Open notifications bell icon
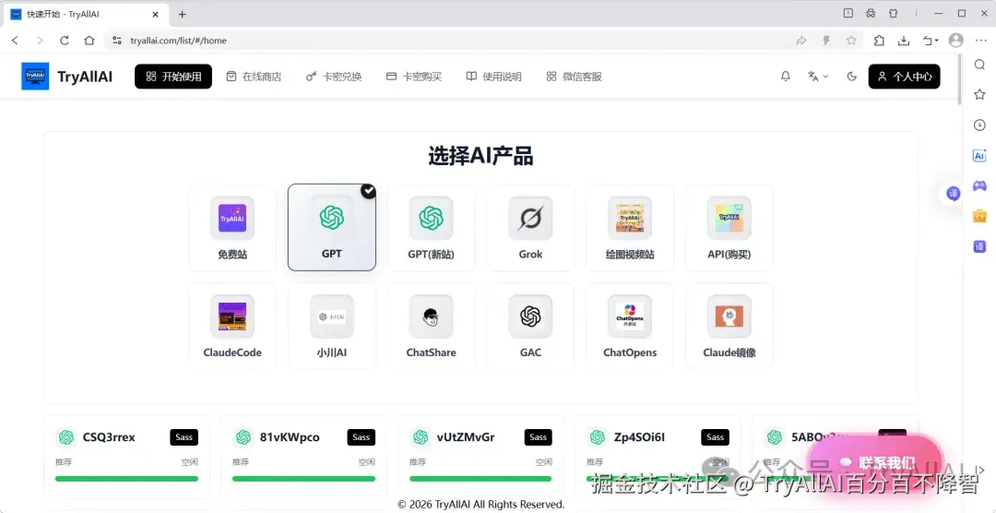The image size is (996, 513). tap(786, 77)
